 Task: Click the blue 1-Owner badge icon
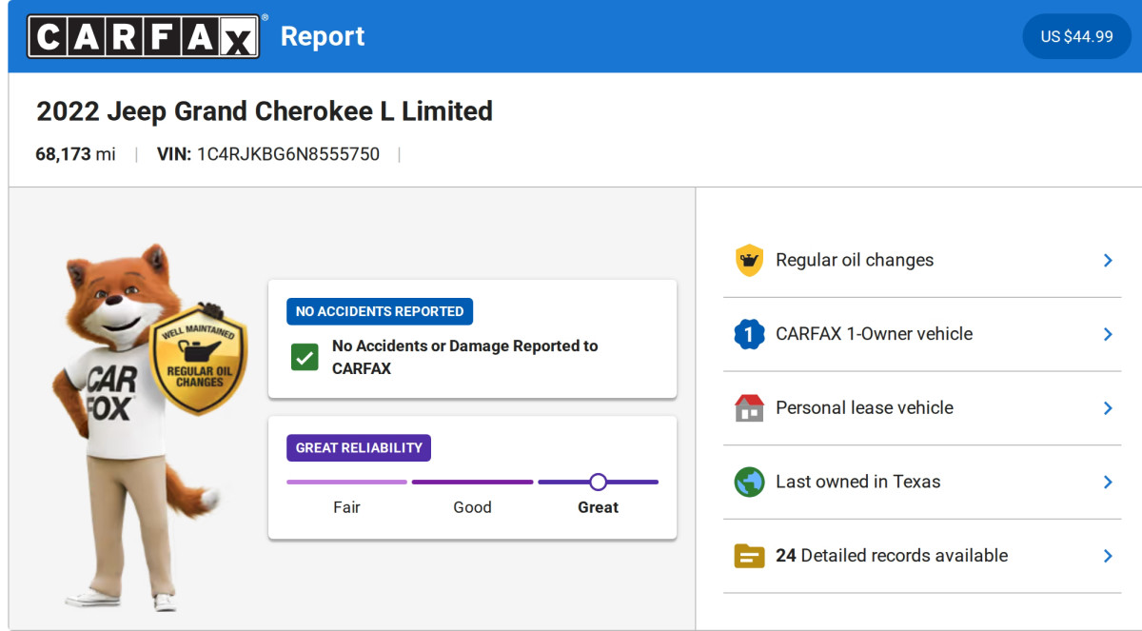749,334
